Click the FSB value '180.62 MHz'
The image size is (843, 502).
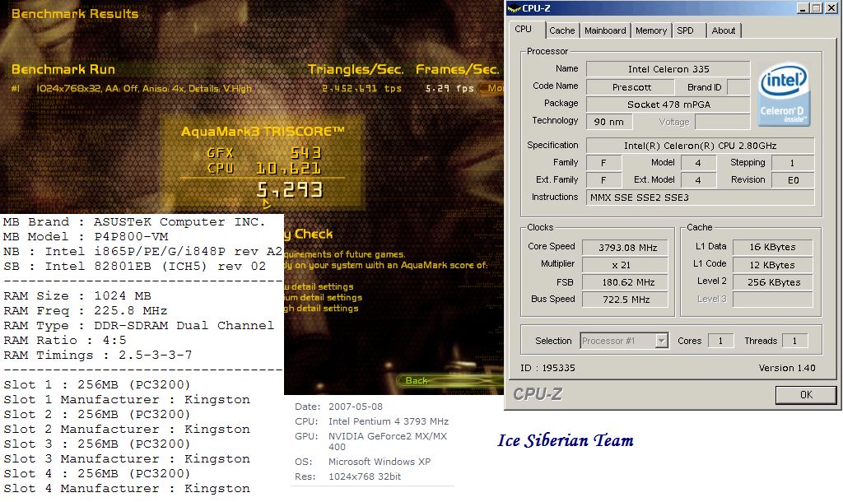(626, 282)
